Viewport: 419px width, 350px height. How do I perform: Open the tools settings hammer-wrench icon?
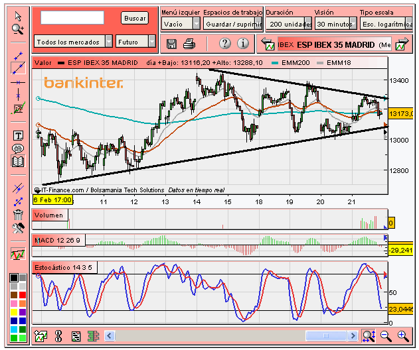point(18,228)
